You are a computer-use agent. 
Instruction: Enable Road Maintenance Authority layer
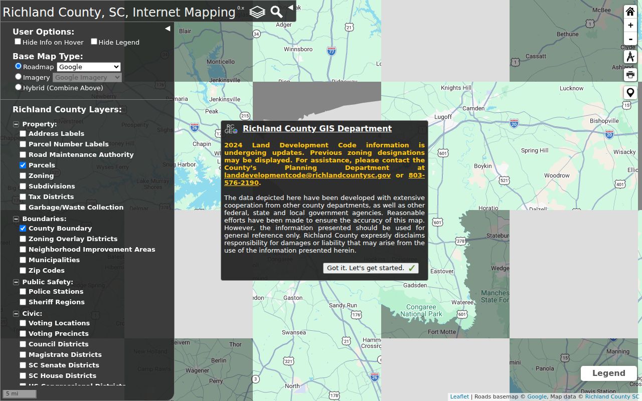click(x=23, y=155)
